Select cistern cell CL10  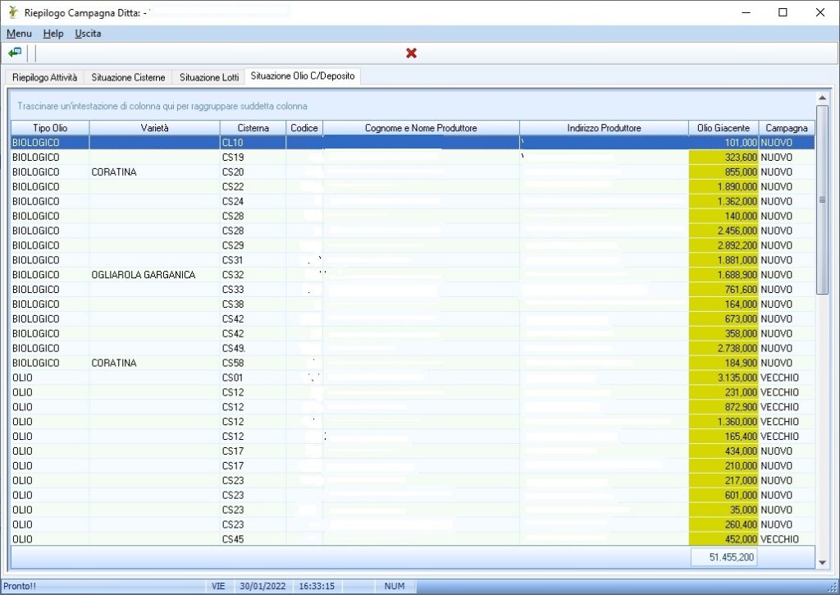(x=253, y=143)
